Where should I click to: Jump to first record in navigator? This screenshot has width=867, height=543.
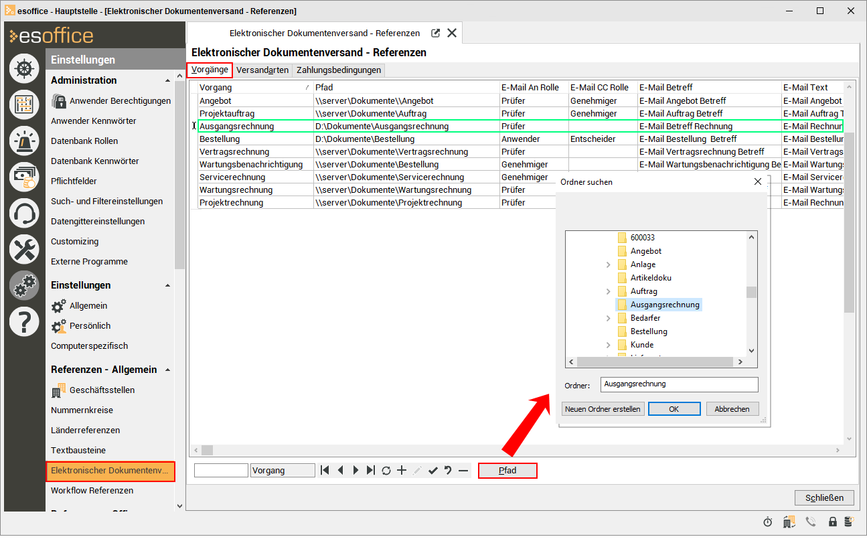[x=325, y=471]
